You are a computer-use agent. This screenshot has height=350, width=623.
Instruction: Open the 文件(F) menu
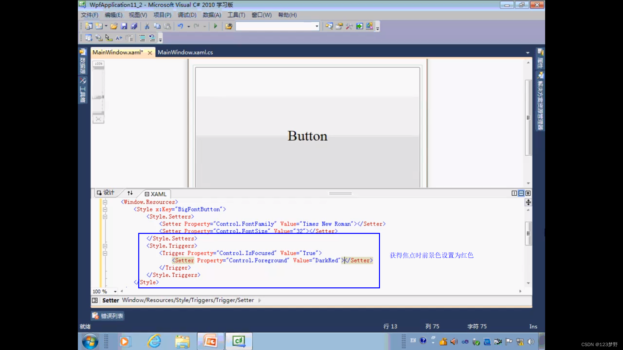pos(90,15)
